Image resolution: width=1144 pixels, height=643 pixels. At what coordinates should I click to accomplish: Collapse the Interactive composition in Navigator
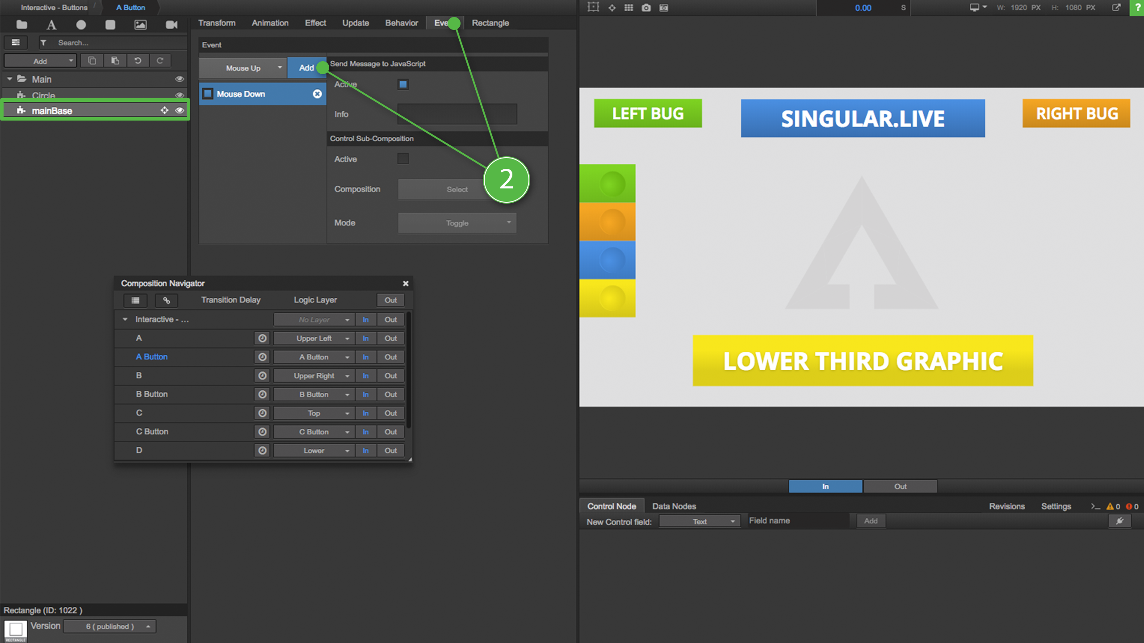(125, 319)
